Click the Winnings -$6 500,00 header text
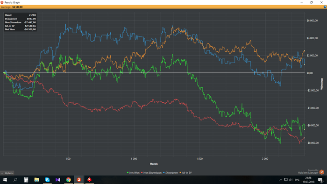The image size is (327, 184). point(12,7)
